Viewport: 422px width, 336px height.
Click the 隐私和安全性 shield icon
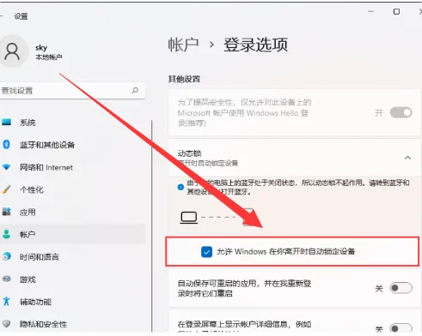(x=6, y=324)
